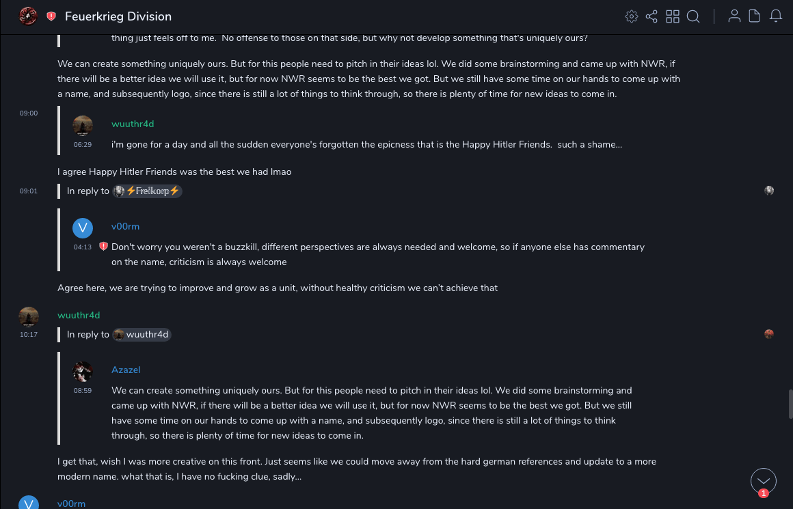Click the room avatar in the header
Image resolution: width=793 pixels, height=509 pixels.
(28, 16)
